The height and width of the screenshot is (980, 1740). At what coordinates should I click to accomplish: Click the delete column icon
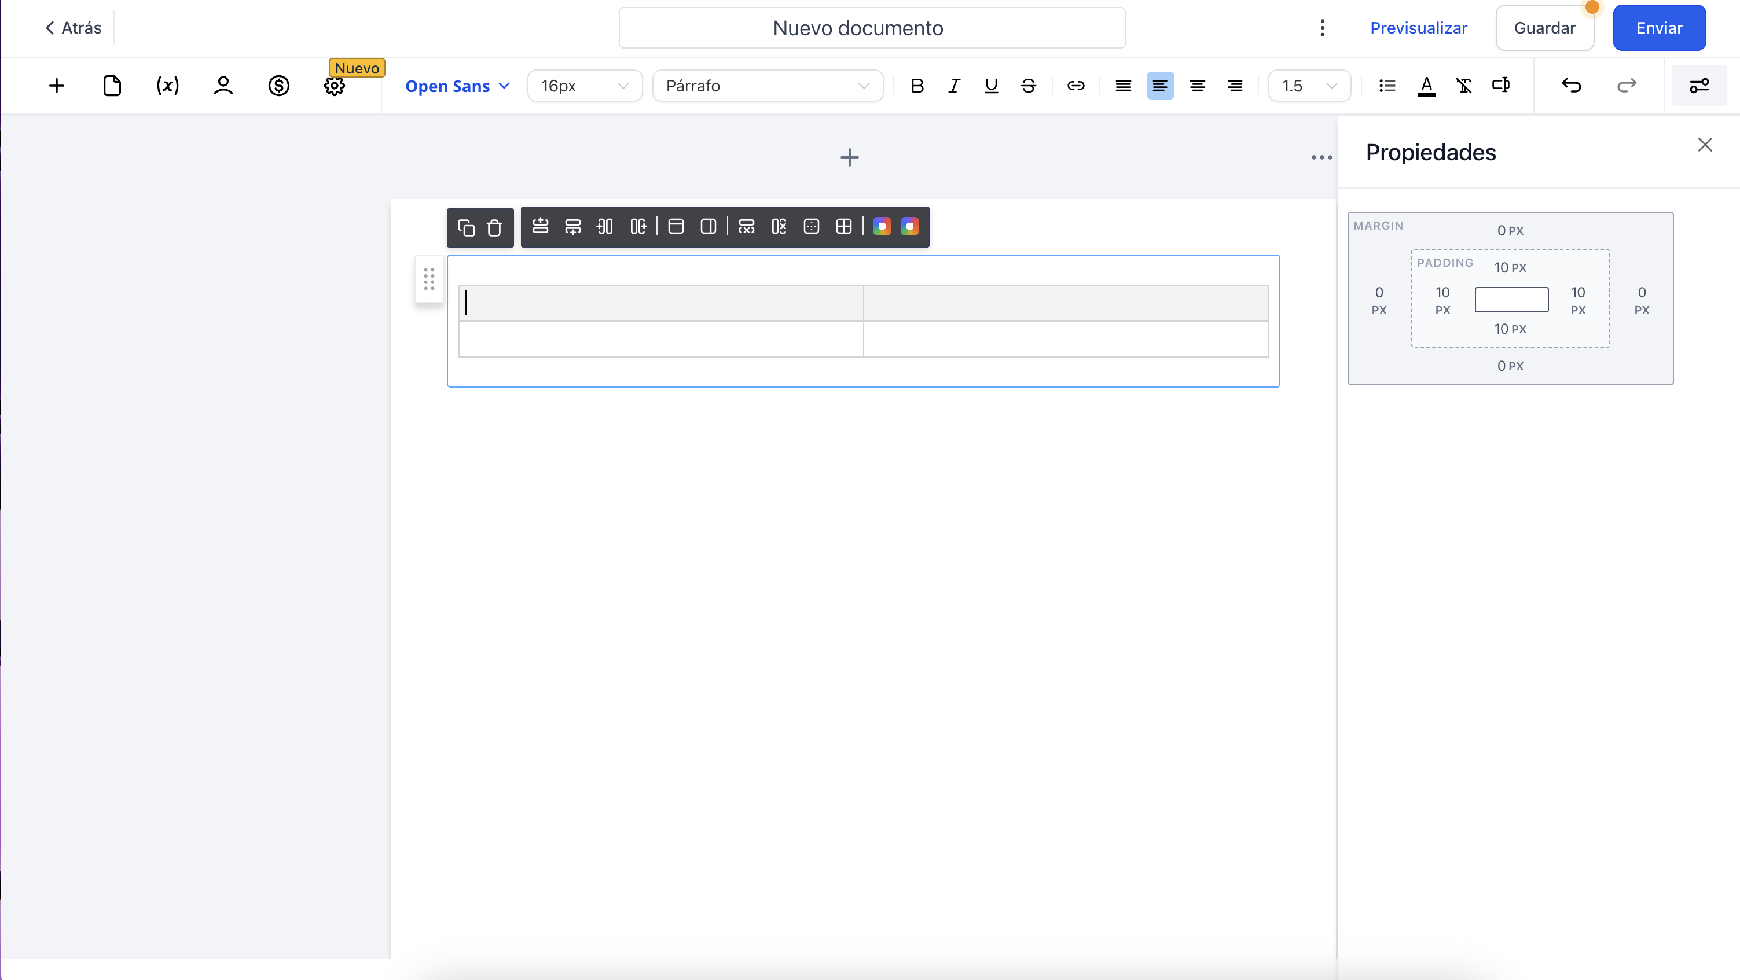pyautogui.click(x=779, y=226)
